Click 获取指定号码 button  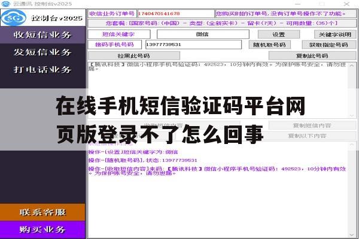point(328,45)
